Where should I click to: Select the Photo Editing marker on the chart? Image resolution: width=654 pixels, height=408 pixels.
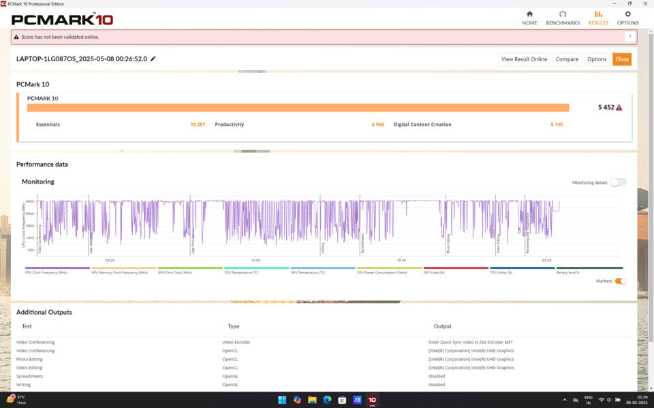pos(448,243)
